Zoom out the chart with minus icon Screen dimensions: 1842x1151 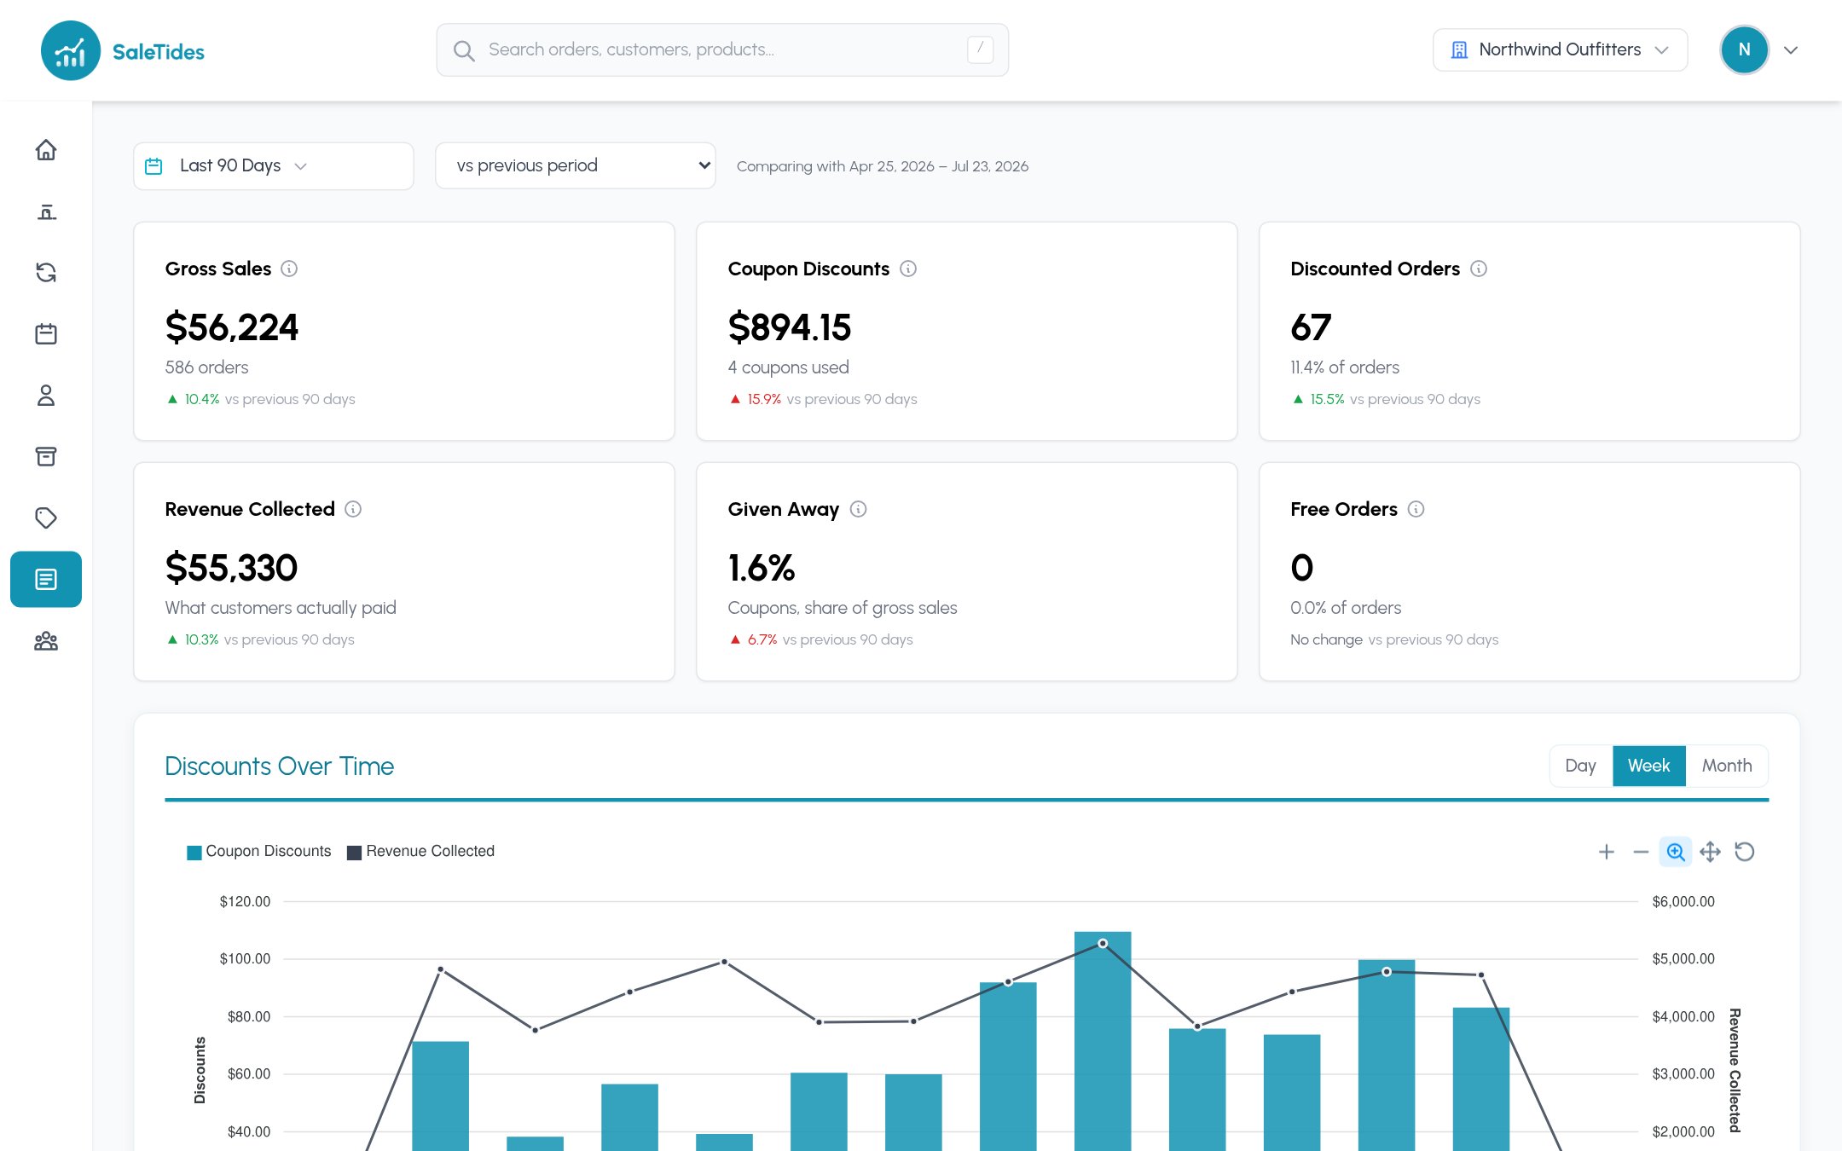click(x=1641, y=852)
